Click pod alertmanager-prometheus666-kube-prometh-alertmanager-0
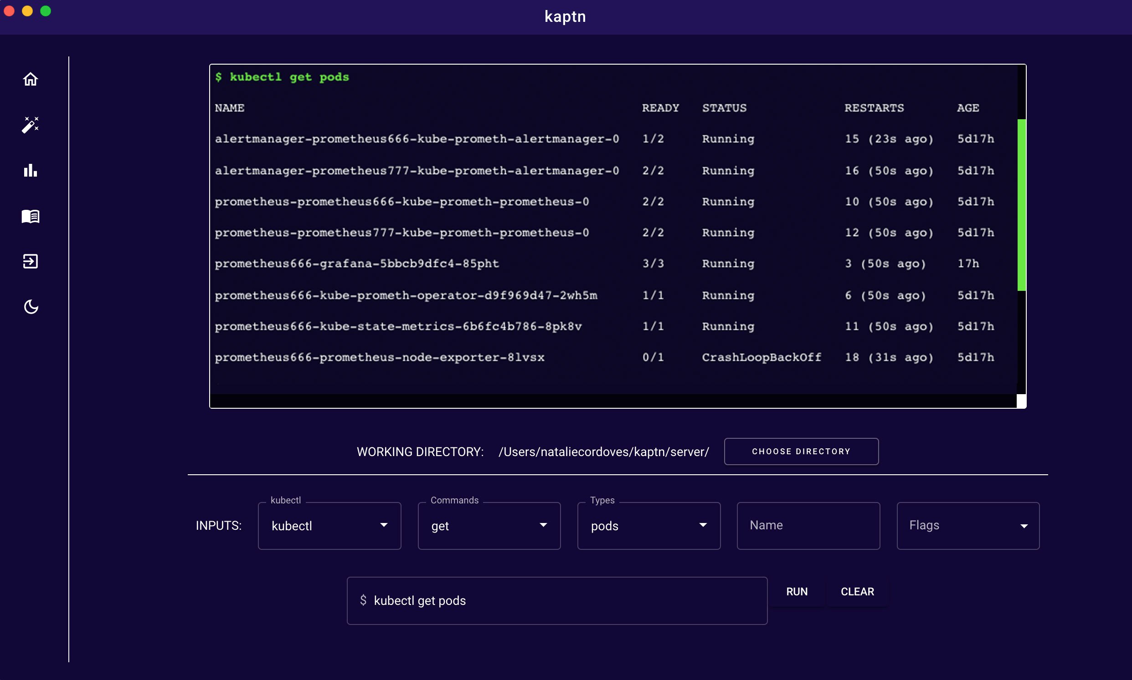This screenshot has width=1132, height=680. pyautogui.click(x=417, y=139)
